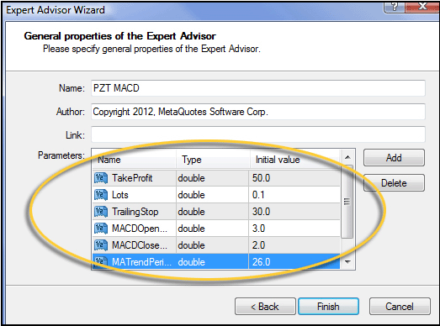Click the Lots type cell double
Viewport: 440px width, 326px height.
pos(191,195)
